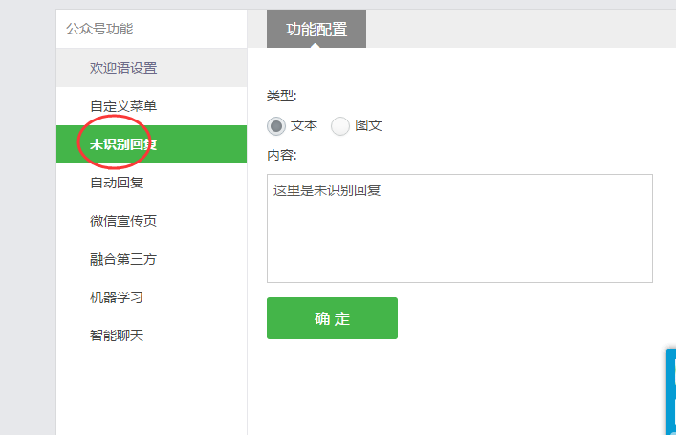Select the 图文 radio button

point(340,126)
